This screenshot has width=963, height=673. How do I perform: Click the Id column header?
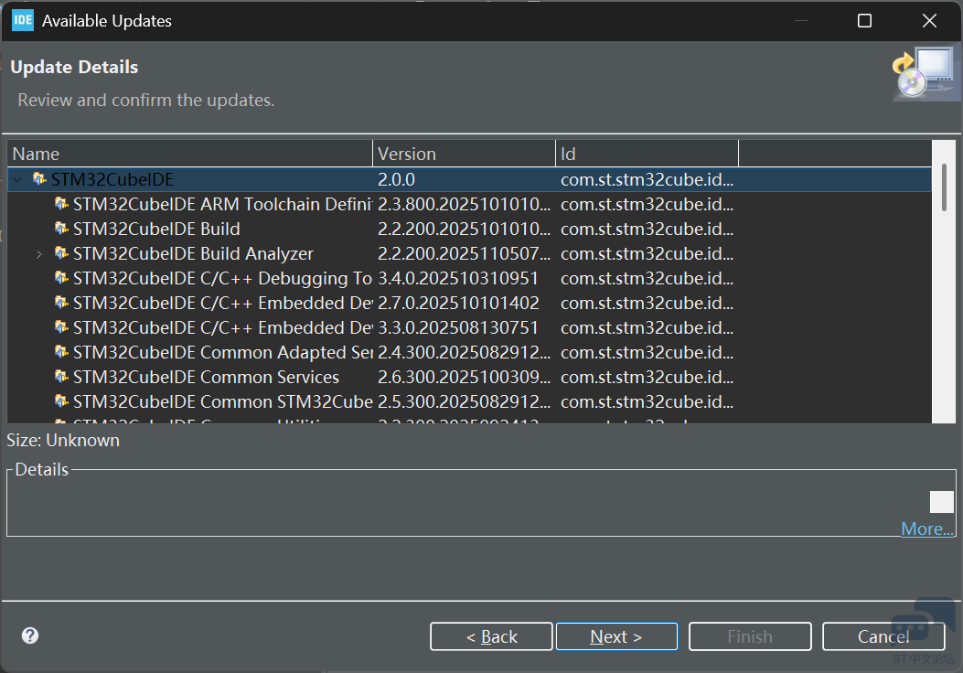[647, 154]
